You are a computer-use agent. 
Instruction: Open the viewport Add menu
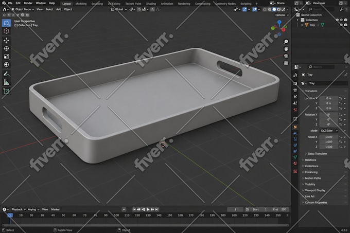point(59,9)
